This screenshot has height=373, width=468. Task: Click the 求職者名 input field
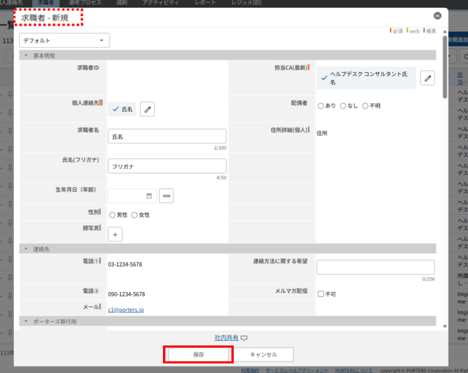pyautogui.click(x=167, y=137)
